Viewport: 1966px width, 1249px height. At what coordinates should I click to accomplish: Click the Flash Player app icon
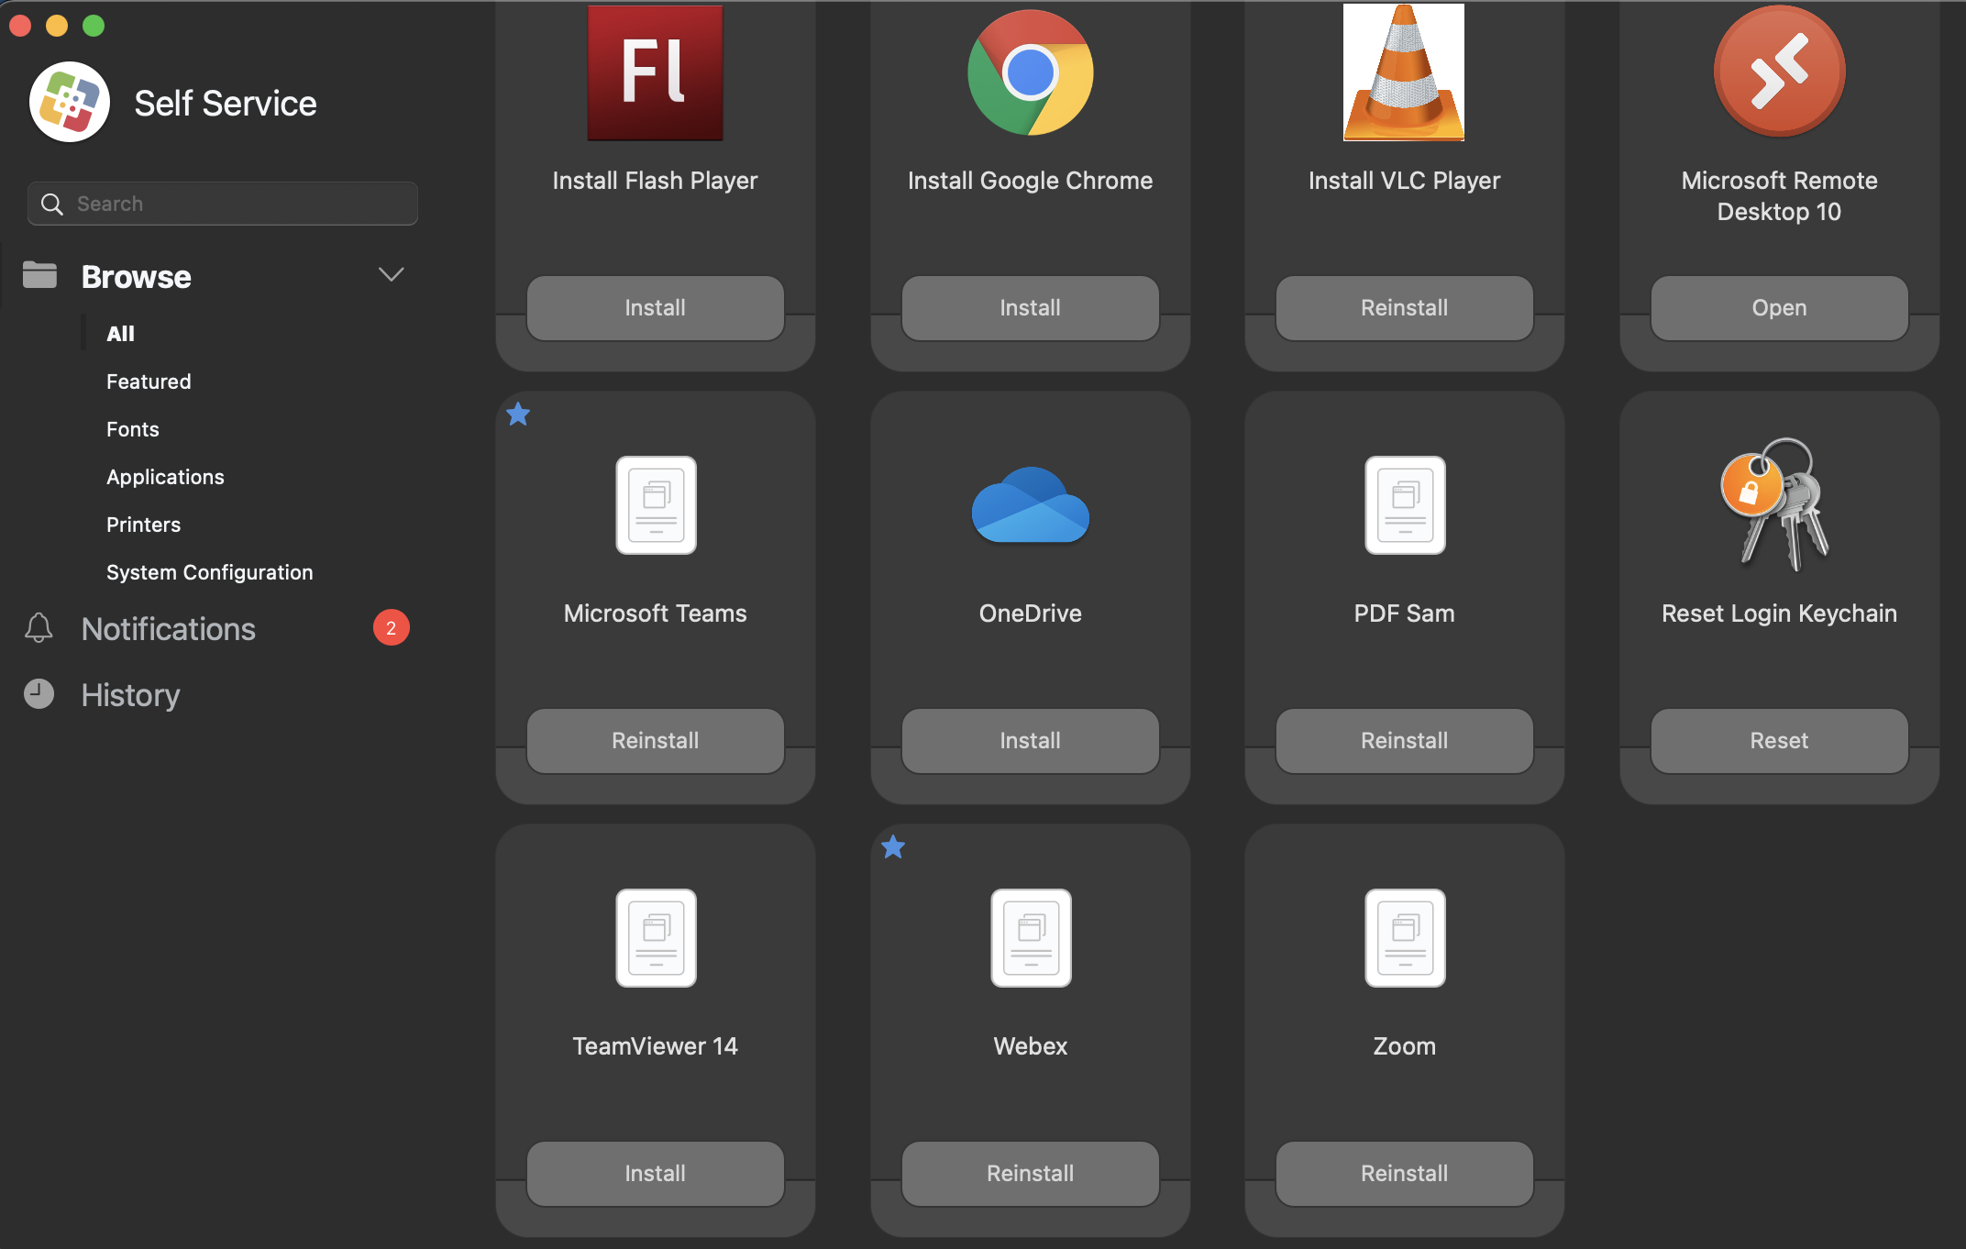click(x=655, y=73)
